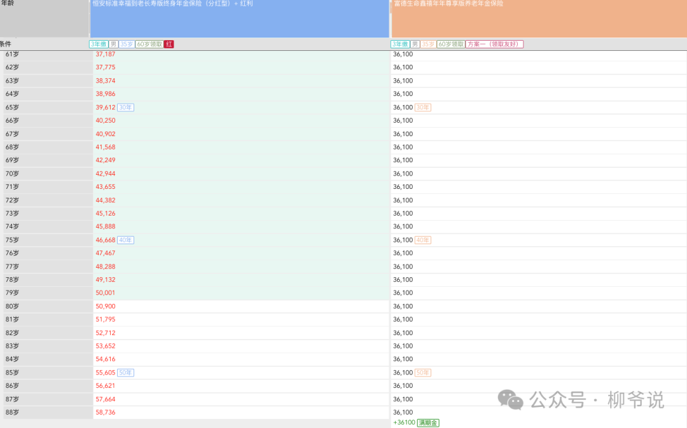Click the value 45,888
Screen dimensions: 687x428
(106, 226)
